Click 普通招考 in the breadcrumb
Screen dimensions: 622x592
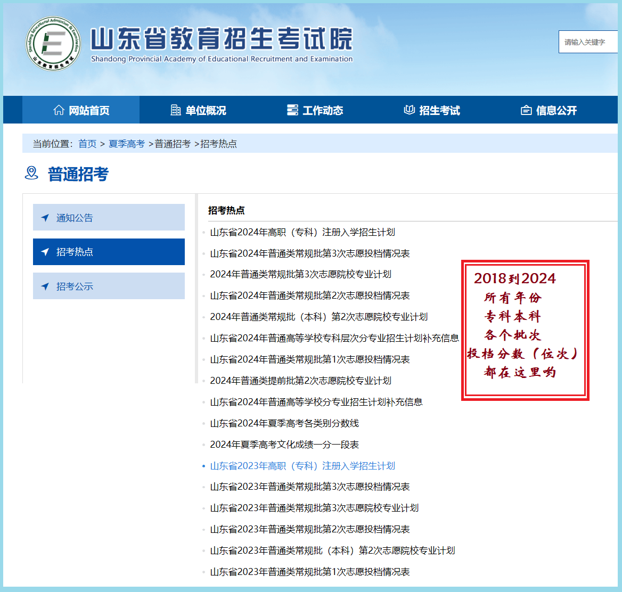(173, 144)
